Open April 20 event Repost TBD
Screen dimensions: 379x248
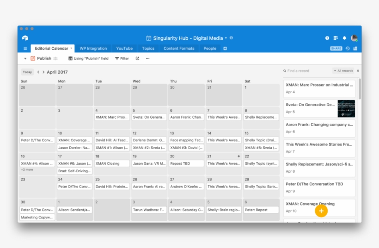point(186,163)
